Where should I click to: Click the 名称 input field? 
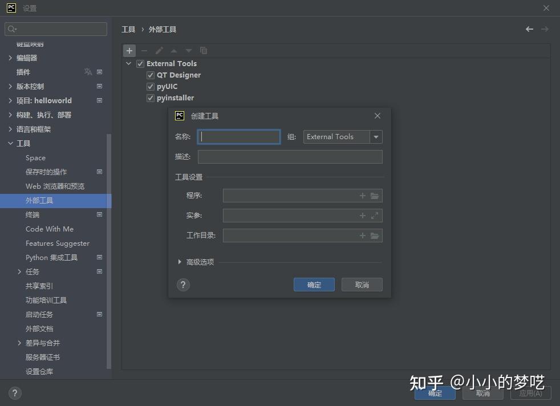(x=239, y=137)
